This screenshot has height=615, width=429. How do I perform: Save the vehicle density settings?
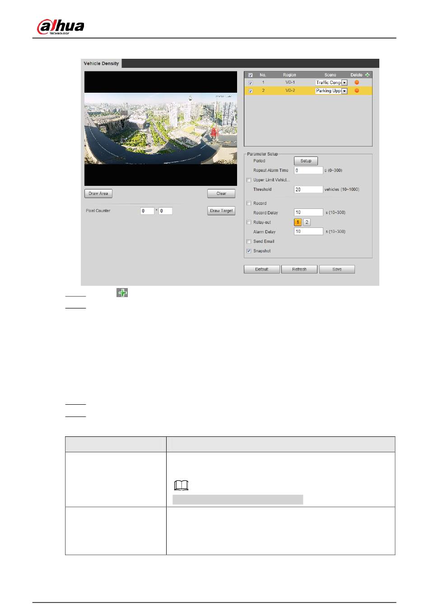(x=337, y=269)
